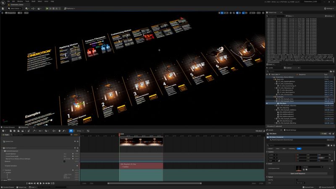
Task: Collapse the Transform section in Details
Action: pos(267,152)
